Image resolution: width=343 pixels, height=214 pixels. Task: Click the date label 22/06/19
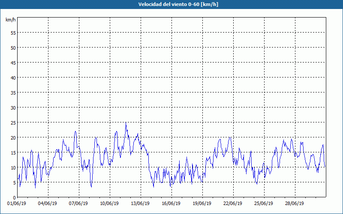(x=233, y=204)
